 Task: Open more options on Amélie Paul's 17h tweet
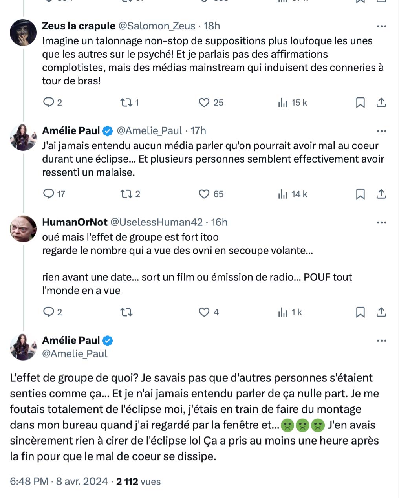click(x=381, y=131)
